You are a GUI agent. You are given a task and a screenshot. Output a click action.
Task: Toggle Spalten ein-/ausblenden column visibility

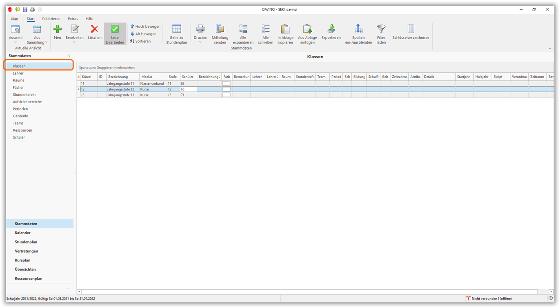(x=358, y=29)
